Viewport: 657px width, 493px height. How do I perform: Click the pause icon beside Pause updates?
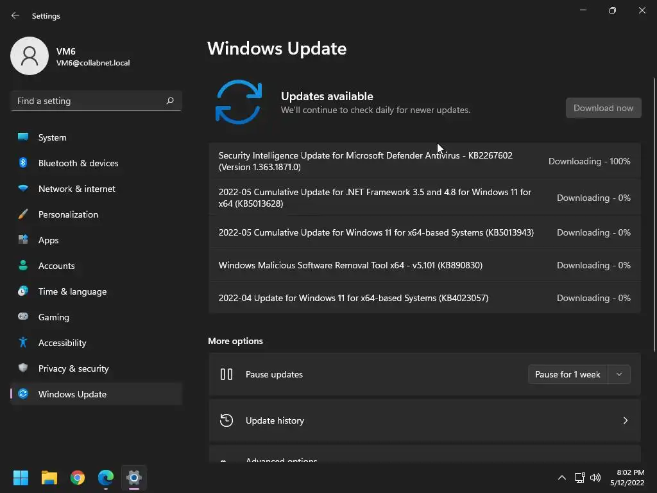pyautogui.click(x=226, y=374)
